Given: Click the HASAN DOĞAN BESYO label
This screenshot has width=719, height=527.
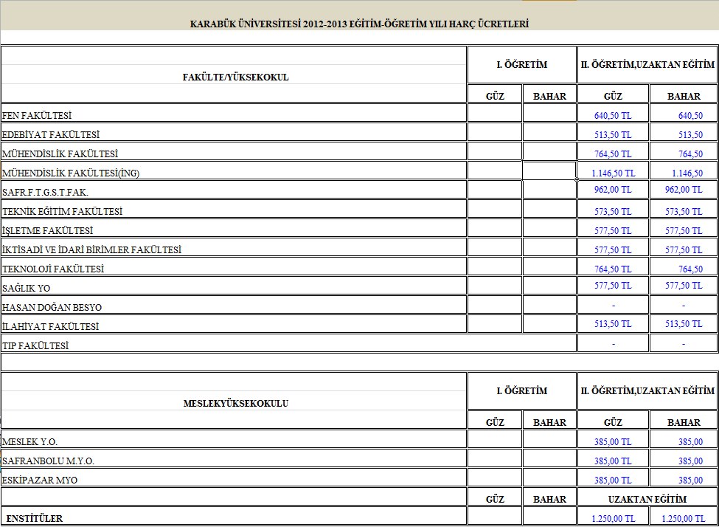Looking at the screenshot, I should [52, 308].
